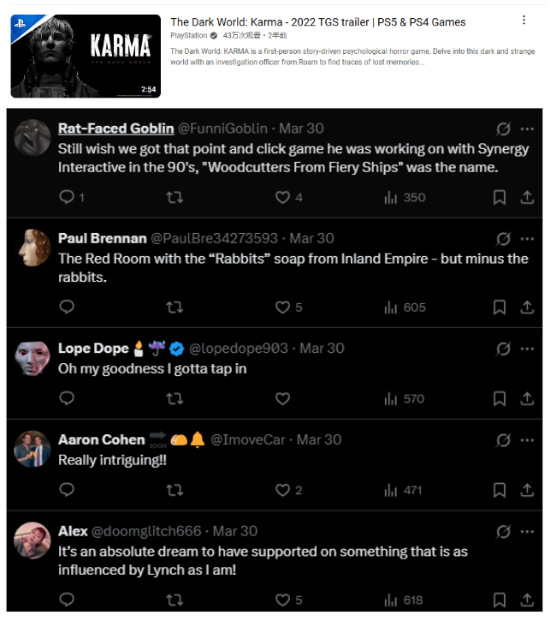
Task: Open more options on Aaron Cohen's tweet
Action: [x=527, y=440]
